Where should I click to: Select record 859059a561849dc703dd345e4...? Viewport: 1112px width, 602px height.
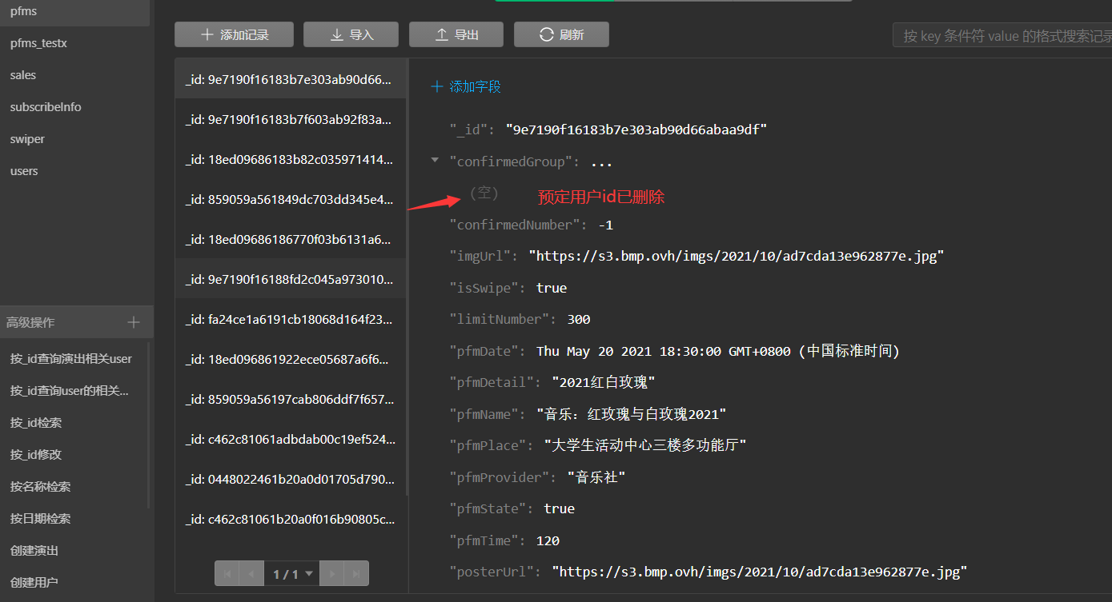coord(290,199)
